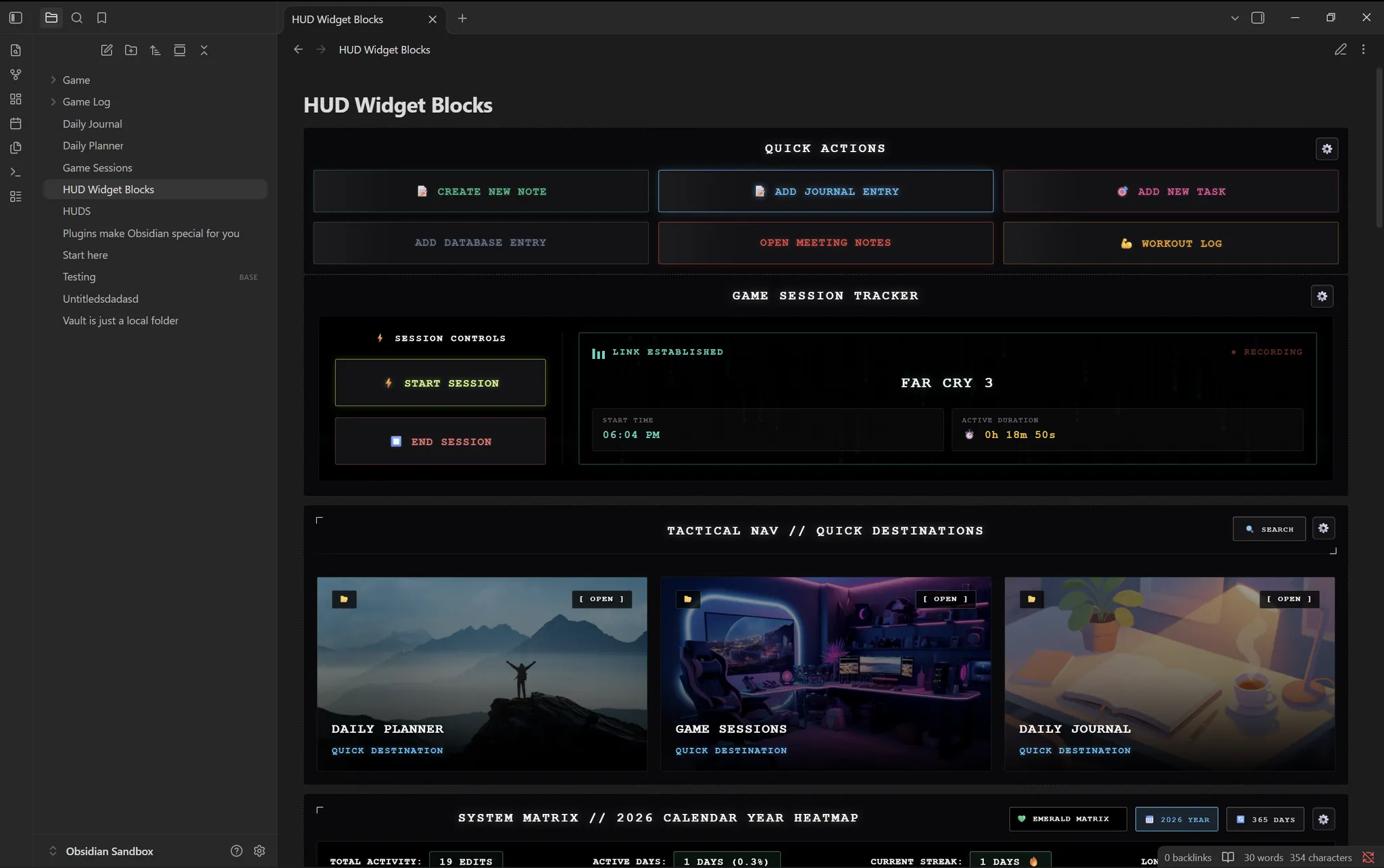This screenshot has height=868, width=1384.
Task: Open graph view from ribbon
Action: tap(16, 74)
